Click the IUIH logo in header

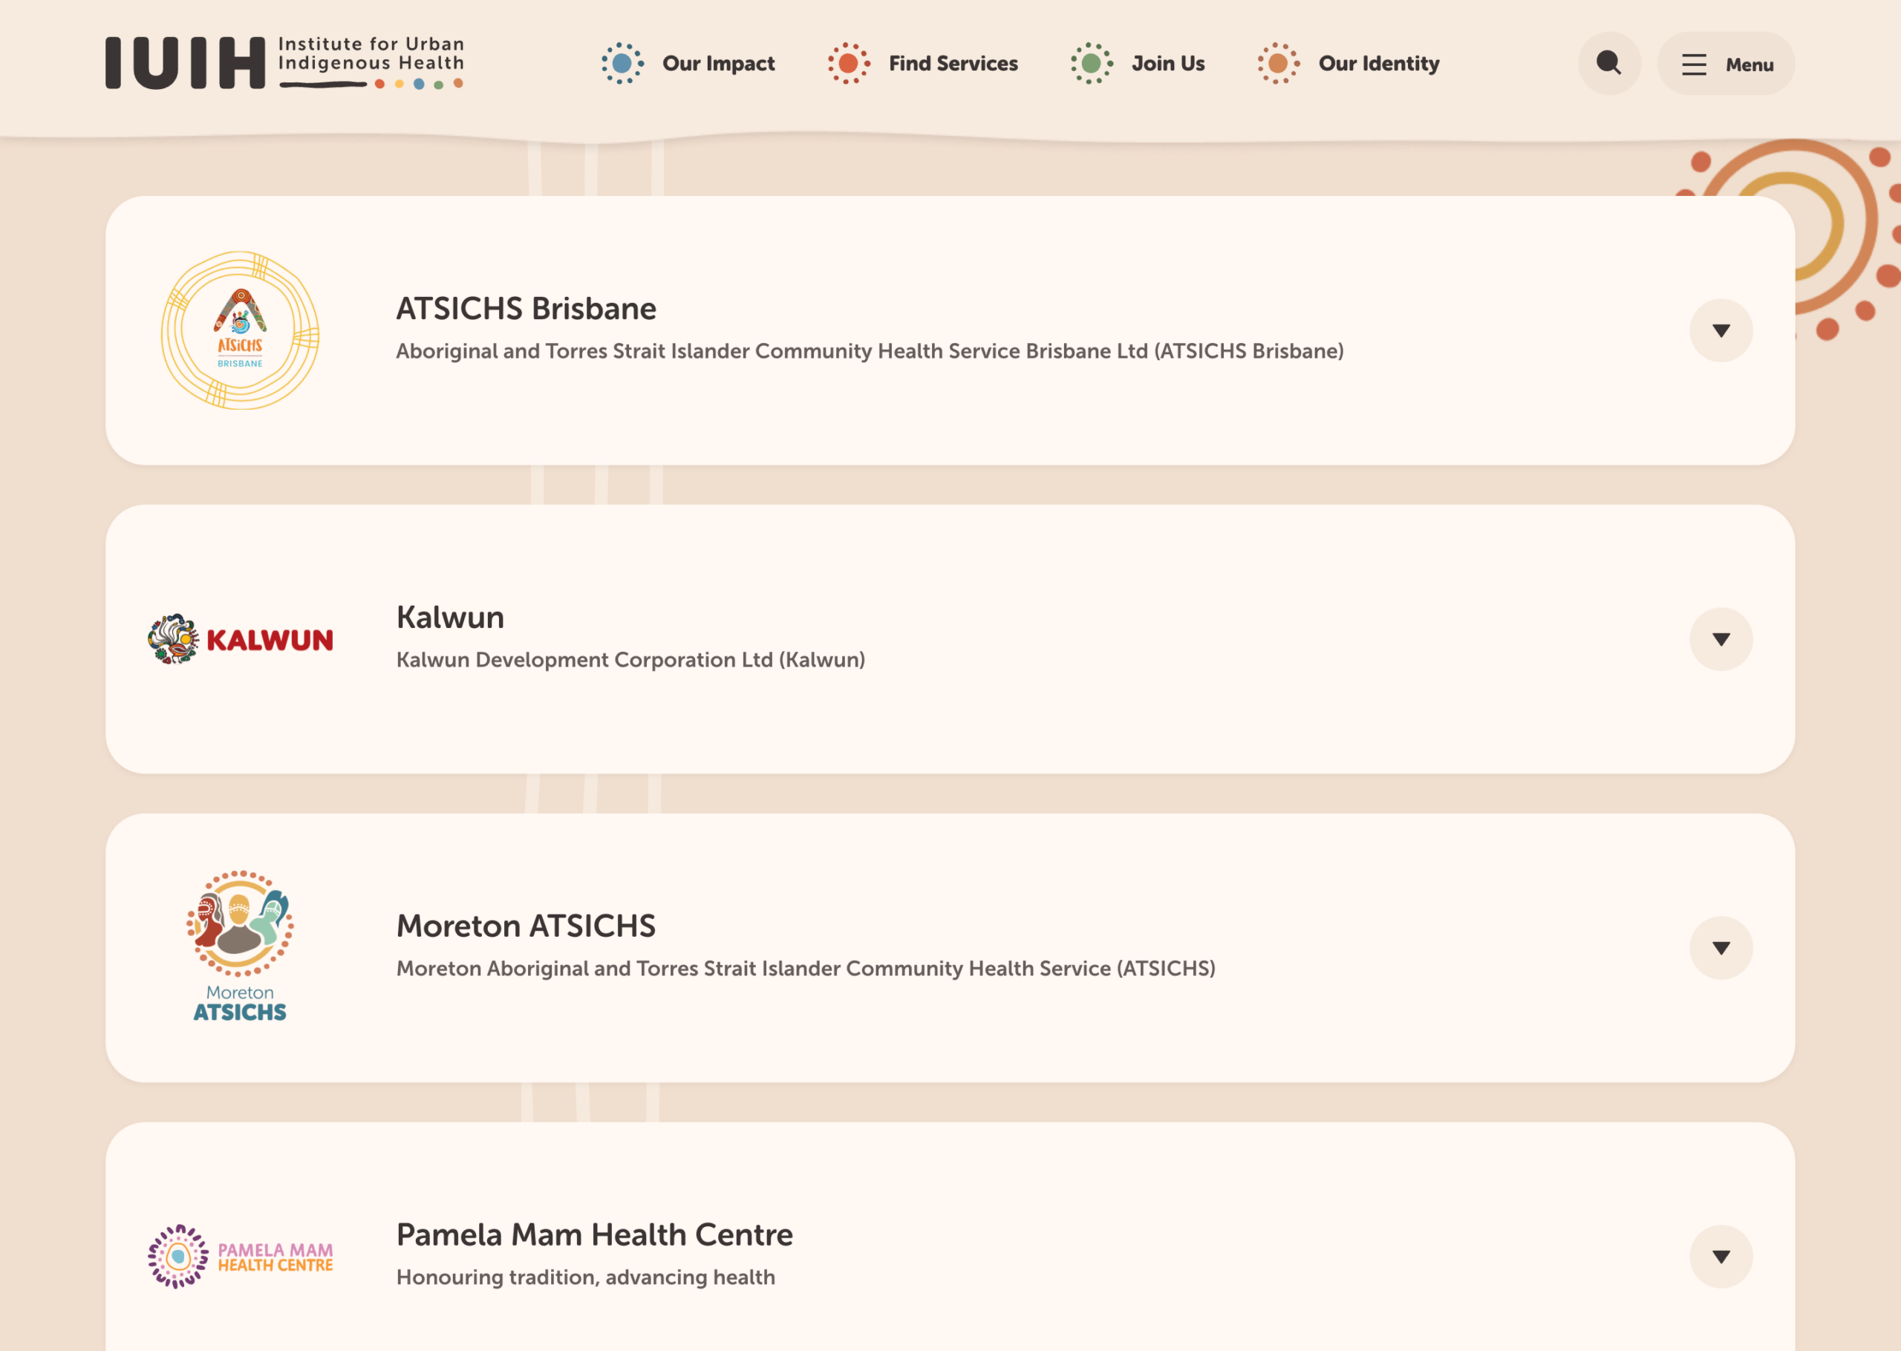coord(284,62)
